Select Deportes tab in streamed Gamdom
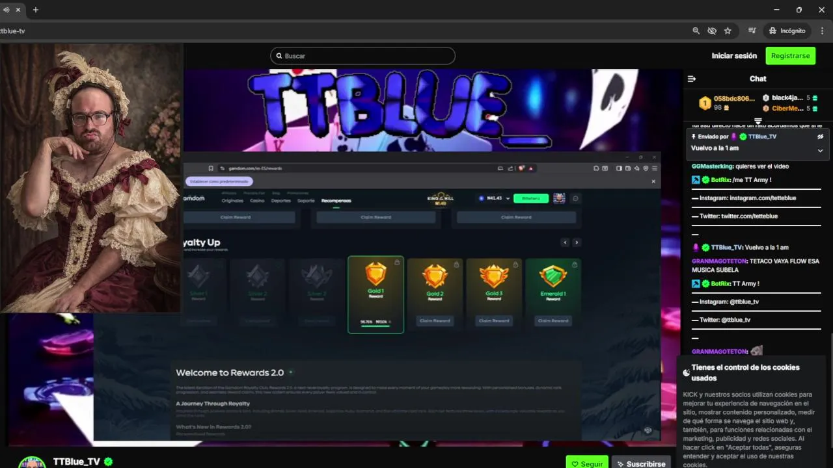The image size is (833, 468). click(281, 201)
